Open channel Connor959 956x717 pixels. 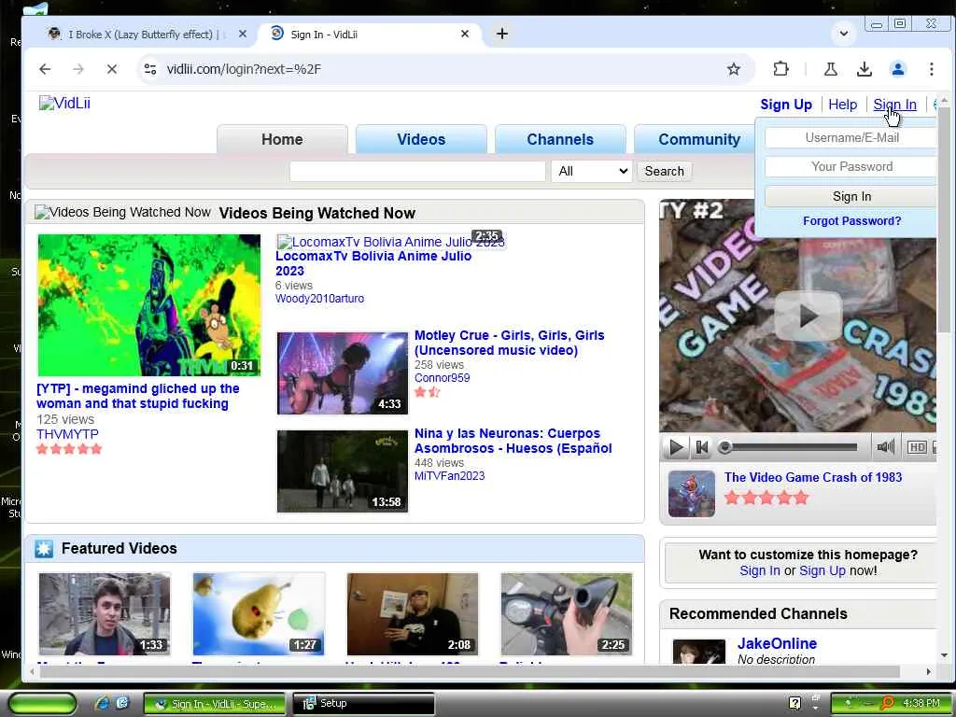(442, 378)
